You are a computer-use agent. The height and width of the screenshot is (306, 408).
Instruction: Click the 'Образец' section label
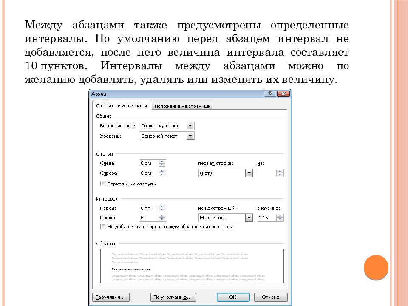click(106, 244)
